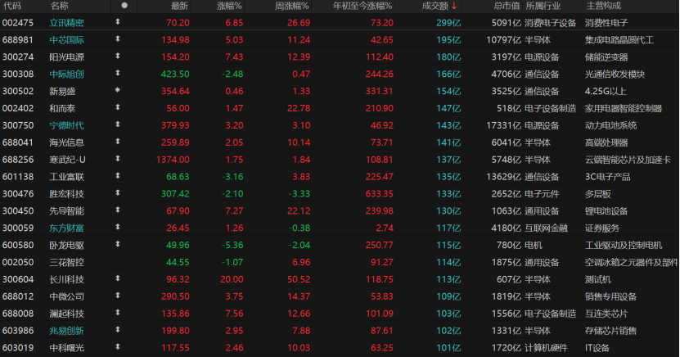Viewport: 680px width, 357px height.
Task: Sort by the 名称 column header
Action: pos(59,6)
